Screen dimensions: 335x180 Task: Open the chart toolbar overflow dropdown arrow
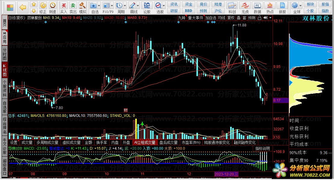point(270,18)
